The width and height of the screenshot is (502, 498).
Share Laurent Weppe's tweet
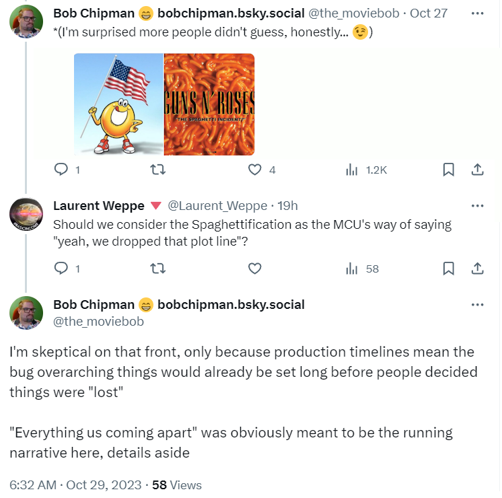(x=477, y=269)
